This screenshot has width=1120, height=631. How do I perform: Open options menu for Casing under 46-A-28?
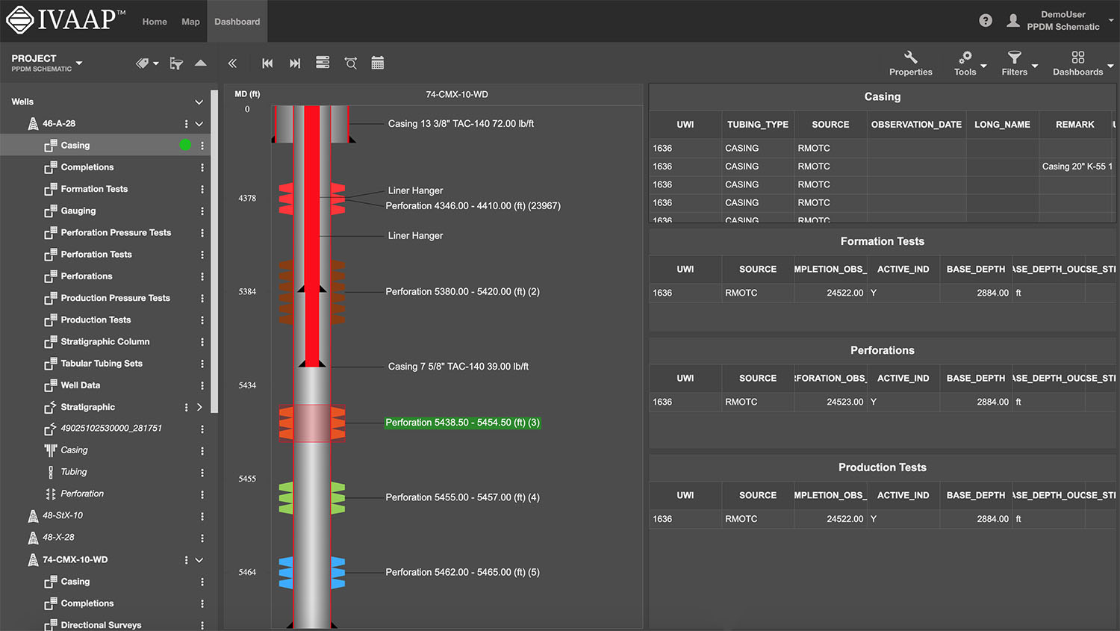pyautogui.click(x=202, y=146)
